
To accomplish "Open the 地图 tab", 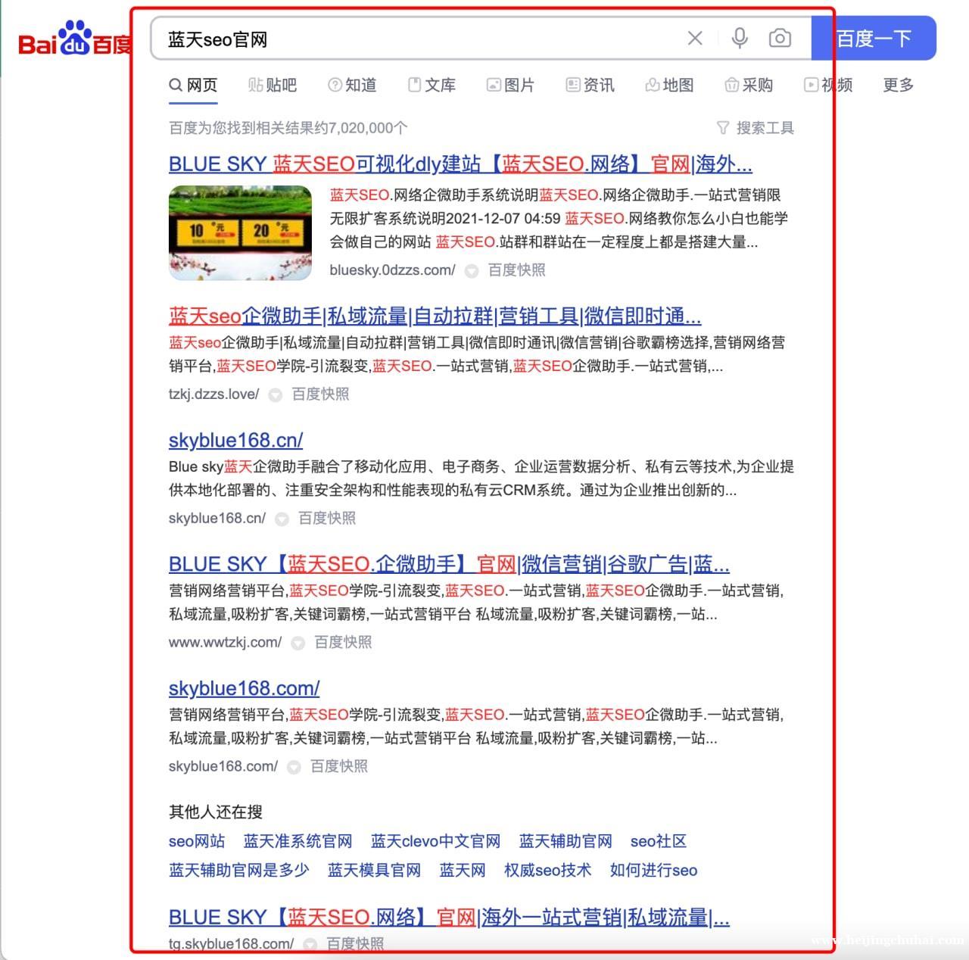I will [669, 86].
